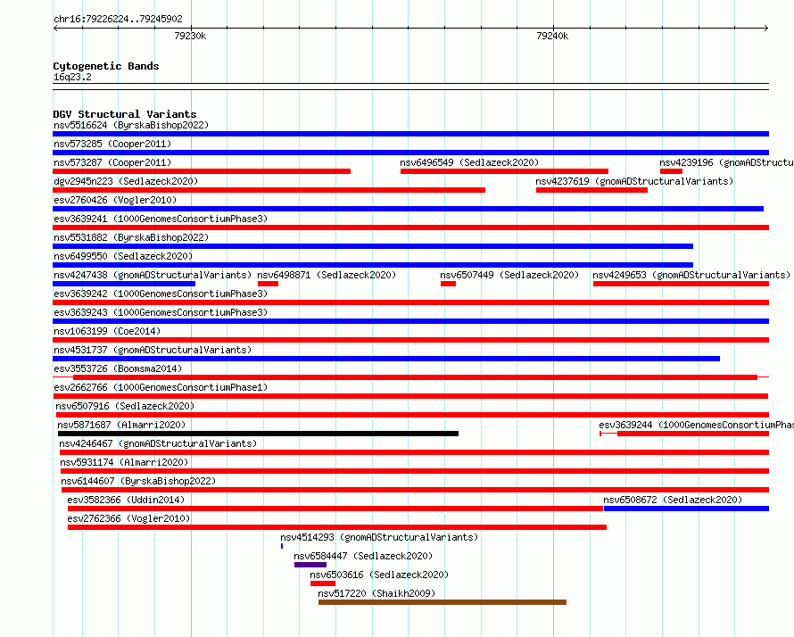Open nsv1063199 (Coe2014) label
Image resolution: width=794 pixels, height=637 pixels.
pos(107,331)
